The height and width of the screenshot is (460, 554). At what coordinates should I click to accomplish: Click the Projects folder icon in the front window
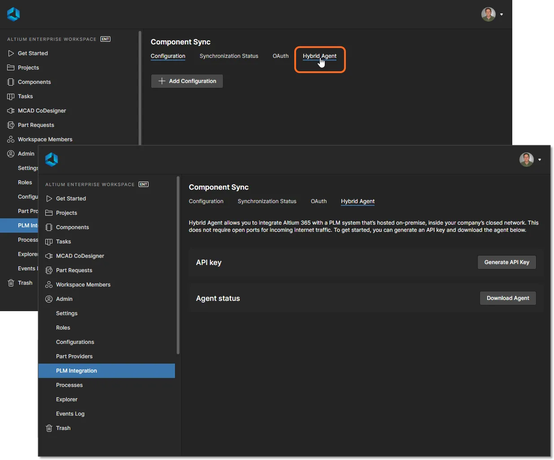point(49,213)
